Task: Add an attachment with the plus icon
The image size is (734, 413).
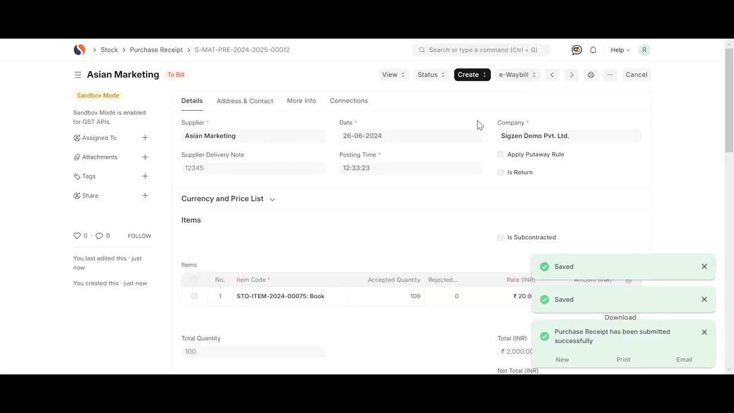Action: point(145,157)
